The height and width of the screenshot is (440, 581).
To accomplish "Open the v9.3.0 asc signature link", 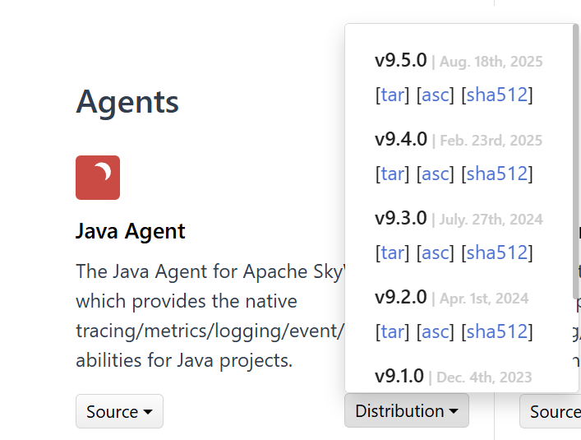I will pos(435,252).
